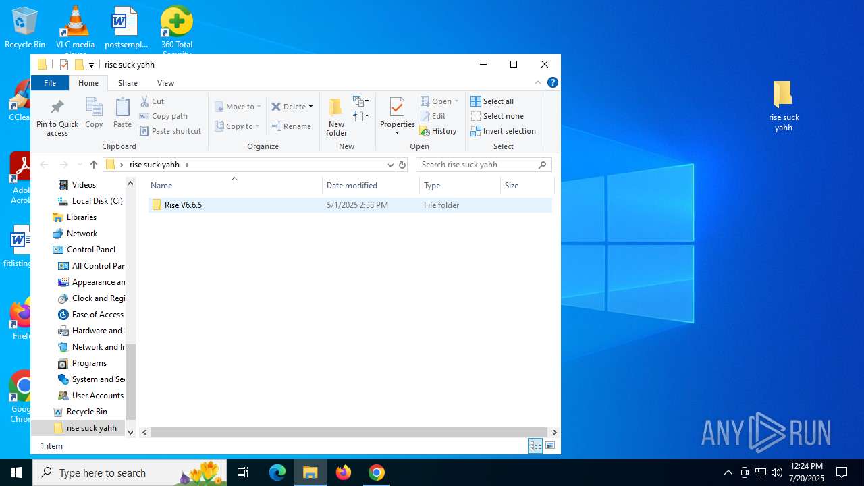Open notification center on taskbar
Image resolution: width=864 pixels, height=486 pixels.
(x=842, y=473)
